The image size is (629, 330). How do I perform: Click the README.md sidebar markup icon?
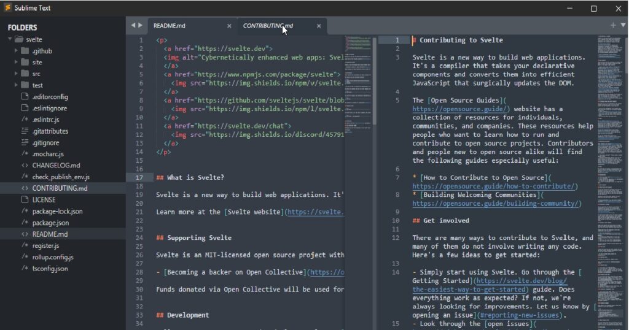25,234
